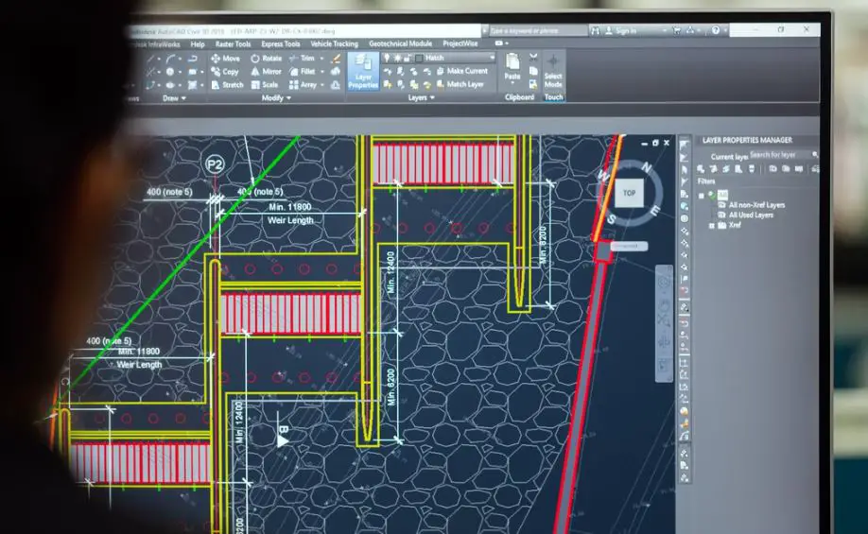868x534 pixels.
Task: Open the Raster Tools ribbon tab
Action: [x=233, y=44]
